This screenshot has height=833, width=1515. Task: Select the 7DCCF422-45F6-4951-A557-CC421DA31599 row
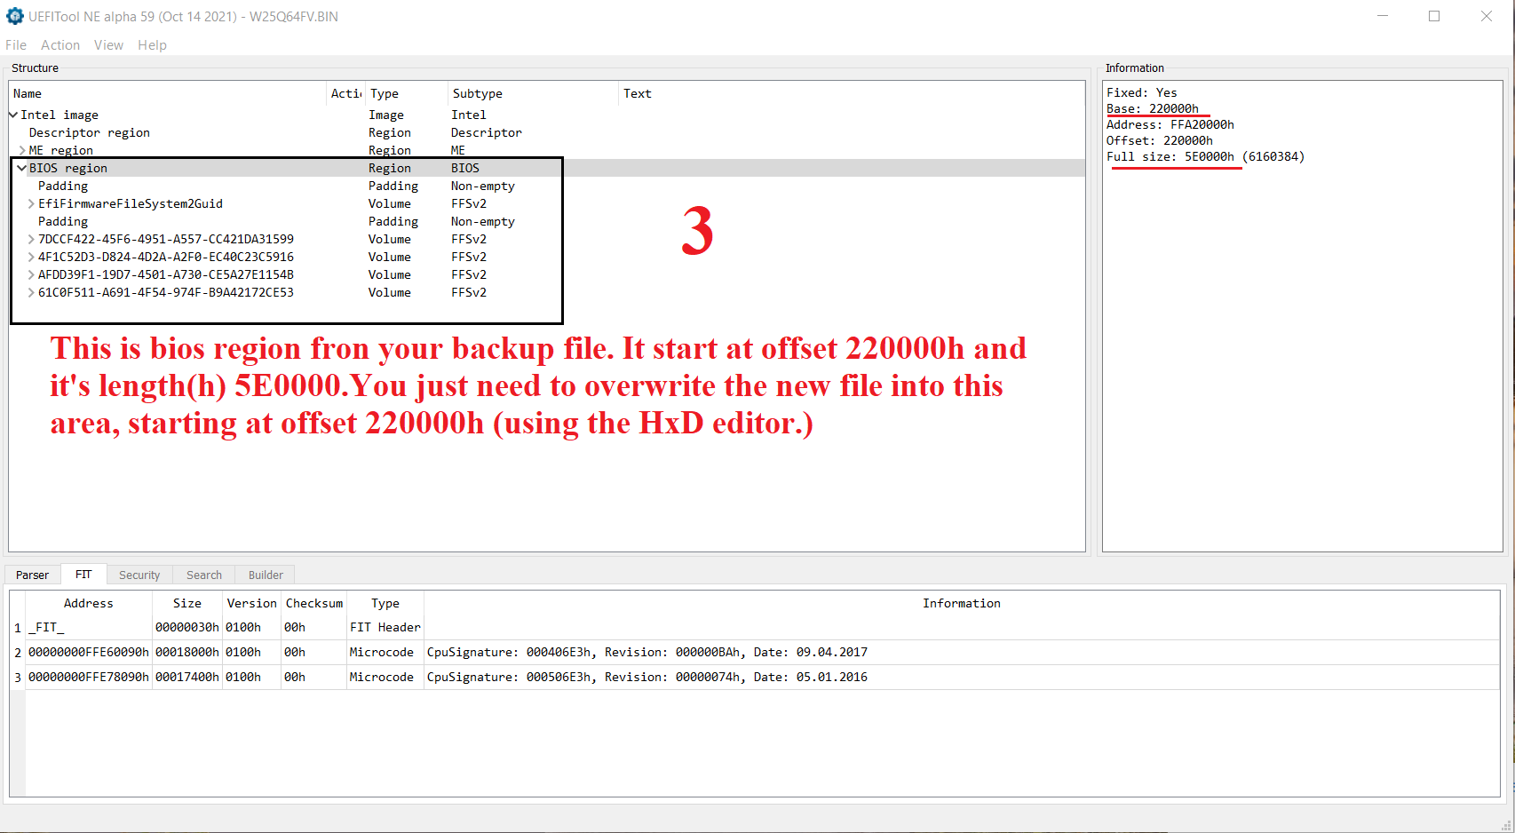pos(547,239)
